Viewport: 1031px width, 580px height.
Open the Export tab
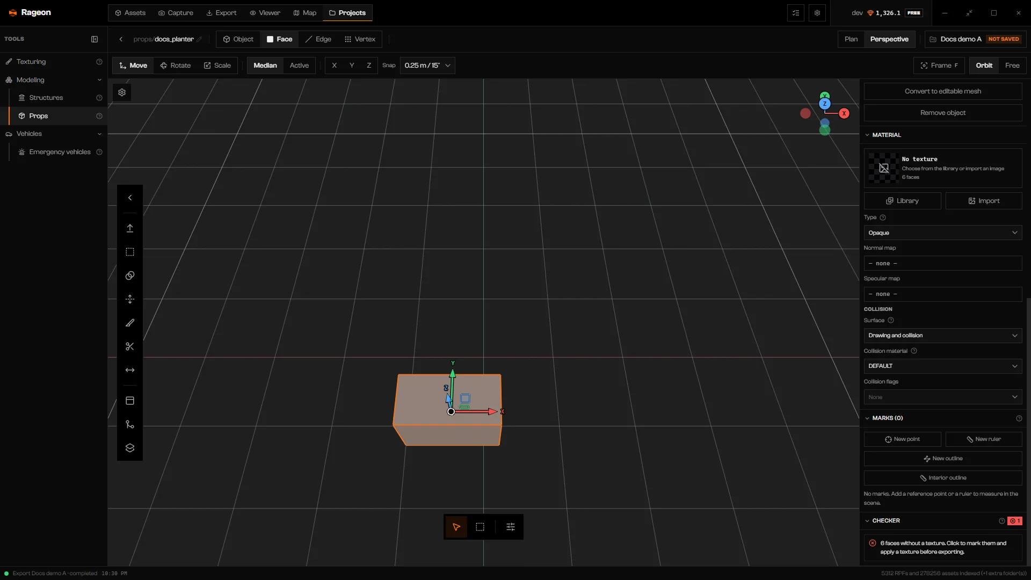(x=221, y=13)
